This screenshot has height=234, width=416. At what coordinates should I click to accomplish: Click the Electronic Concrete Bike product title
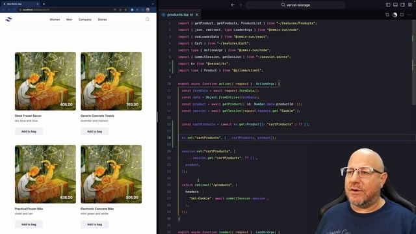pos(97,209)
